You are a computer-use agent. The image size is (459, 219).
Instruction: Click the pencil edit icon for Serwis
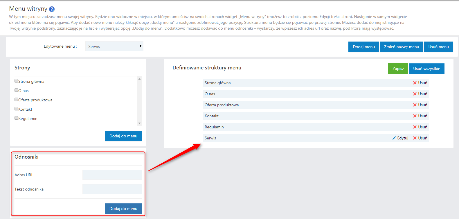coord(394,138)
